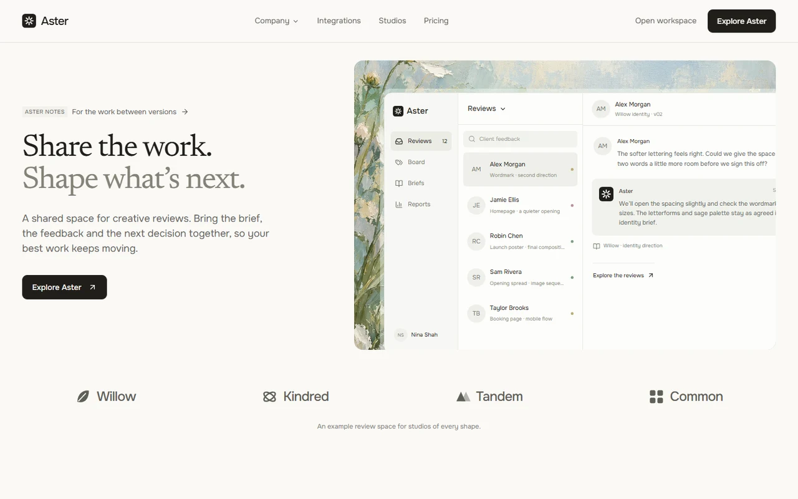Click the Explore Aster button below the headline
The image size is (798, 499).
pyautogui.click(x=64, y=287)
